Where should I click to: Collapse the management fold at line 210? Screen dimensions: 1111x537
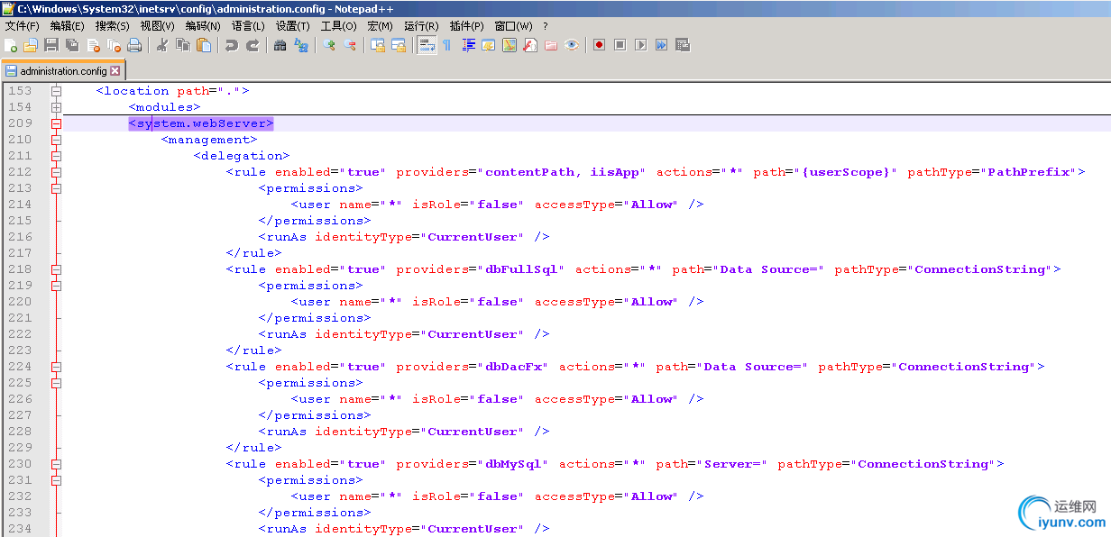pyautogui.click(x=56, y=140)
